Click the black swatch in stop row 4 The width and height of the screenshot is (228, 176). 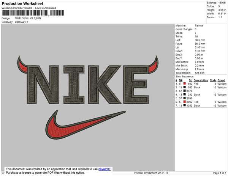pyautogui.click(x=185, y=94)
